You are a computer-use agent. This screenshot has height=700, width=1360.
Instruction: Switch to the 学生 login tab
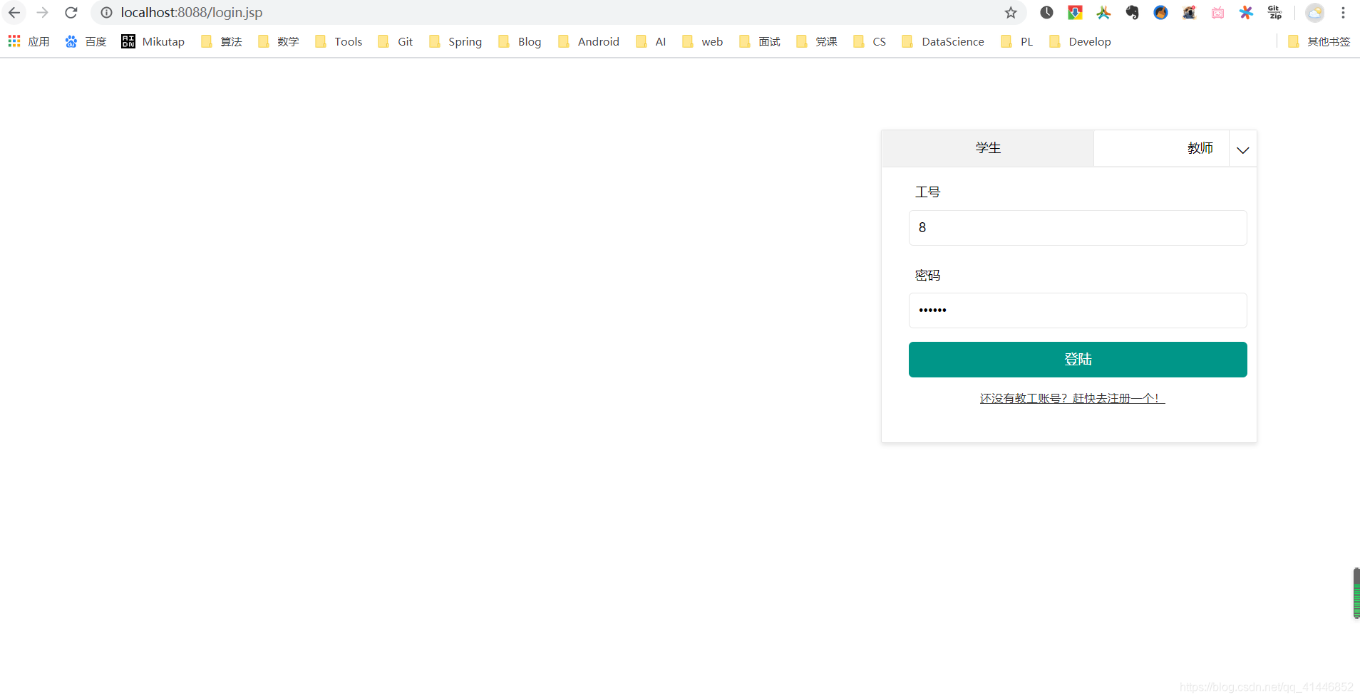988,148
